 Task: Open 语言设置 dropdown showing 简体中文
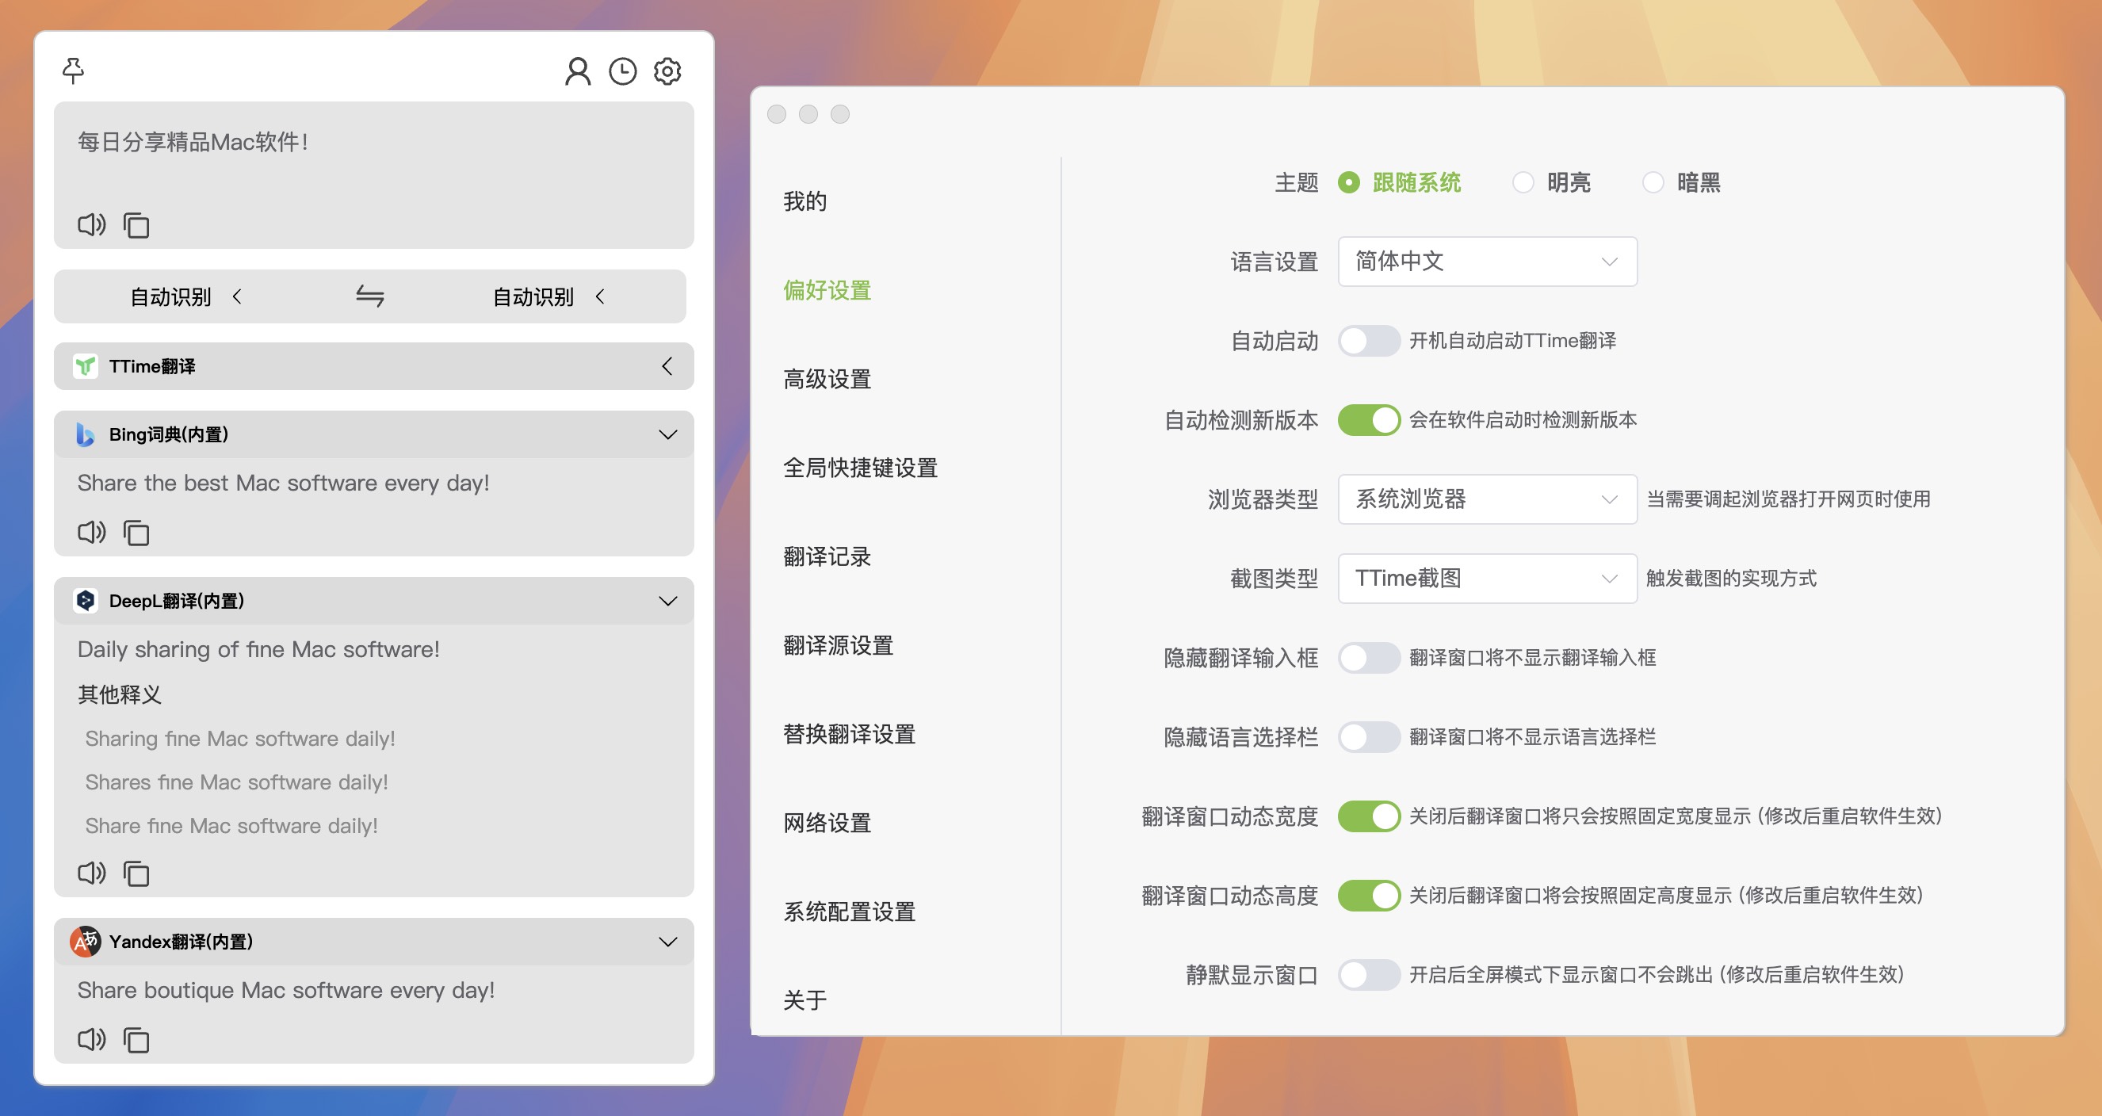pyautogui.click(x=1488, y=261)
